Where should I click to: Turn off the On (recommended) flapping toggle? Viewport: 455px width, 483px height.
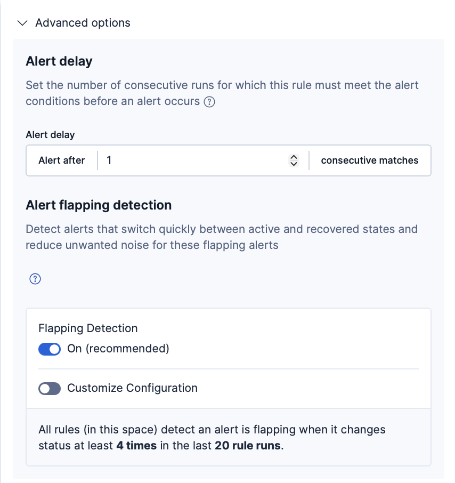(50, 349)
